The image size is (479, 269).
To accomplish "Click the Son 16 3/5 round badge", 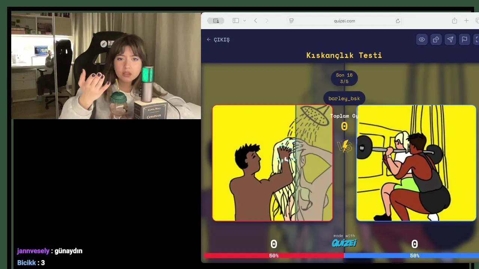I will pyautogui.click(x=344, y=78).
